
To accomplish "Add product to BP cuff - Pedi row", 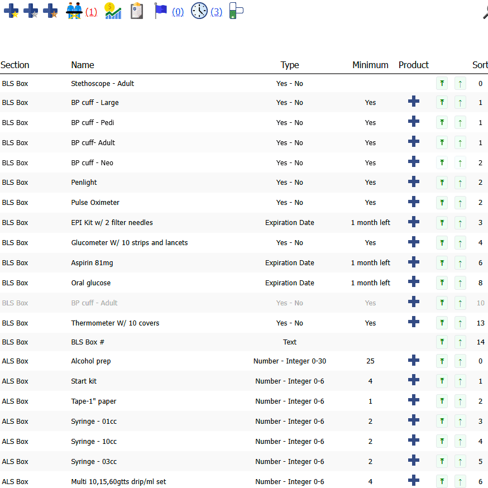I will click(x=414, y=121).
